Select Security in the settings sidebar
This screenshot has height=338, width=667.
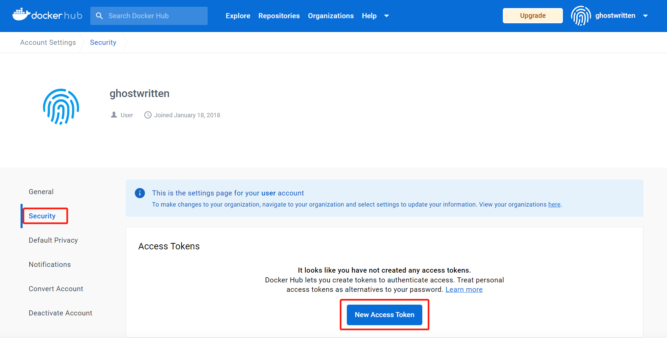(42, 216)
